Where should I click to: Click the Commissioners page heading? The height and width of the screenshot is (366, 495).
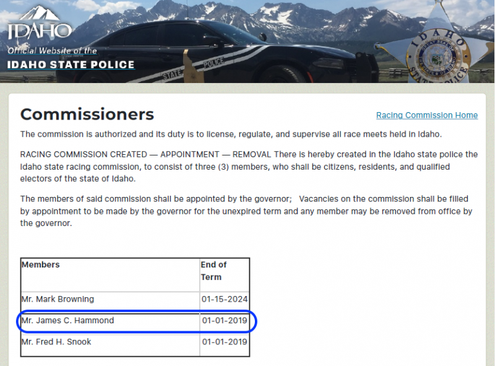tap(87, 115)
